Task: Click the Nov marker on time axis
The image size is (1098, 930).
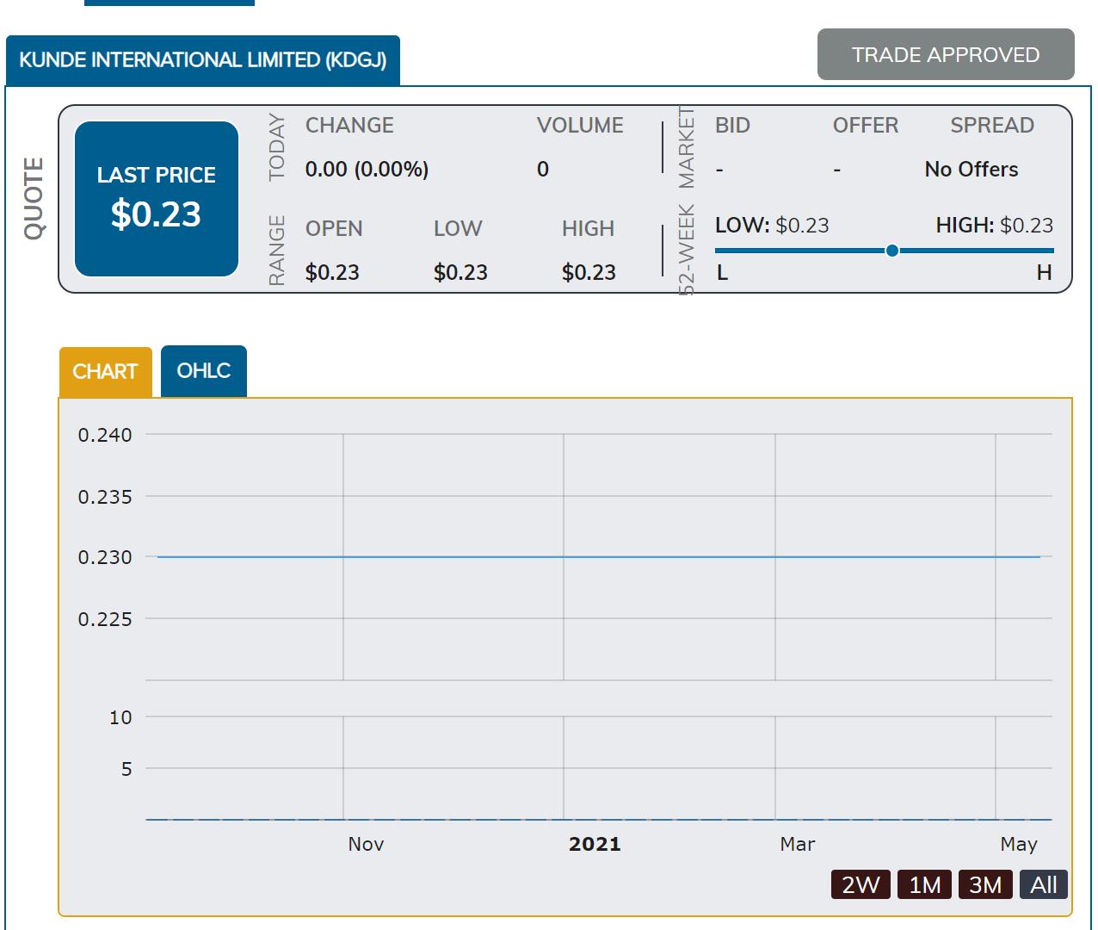Action: point(366,844)
